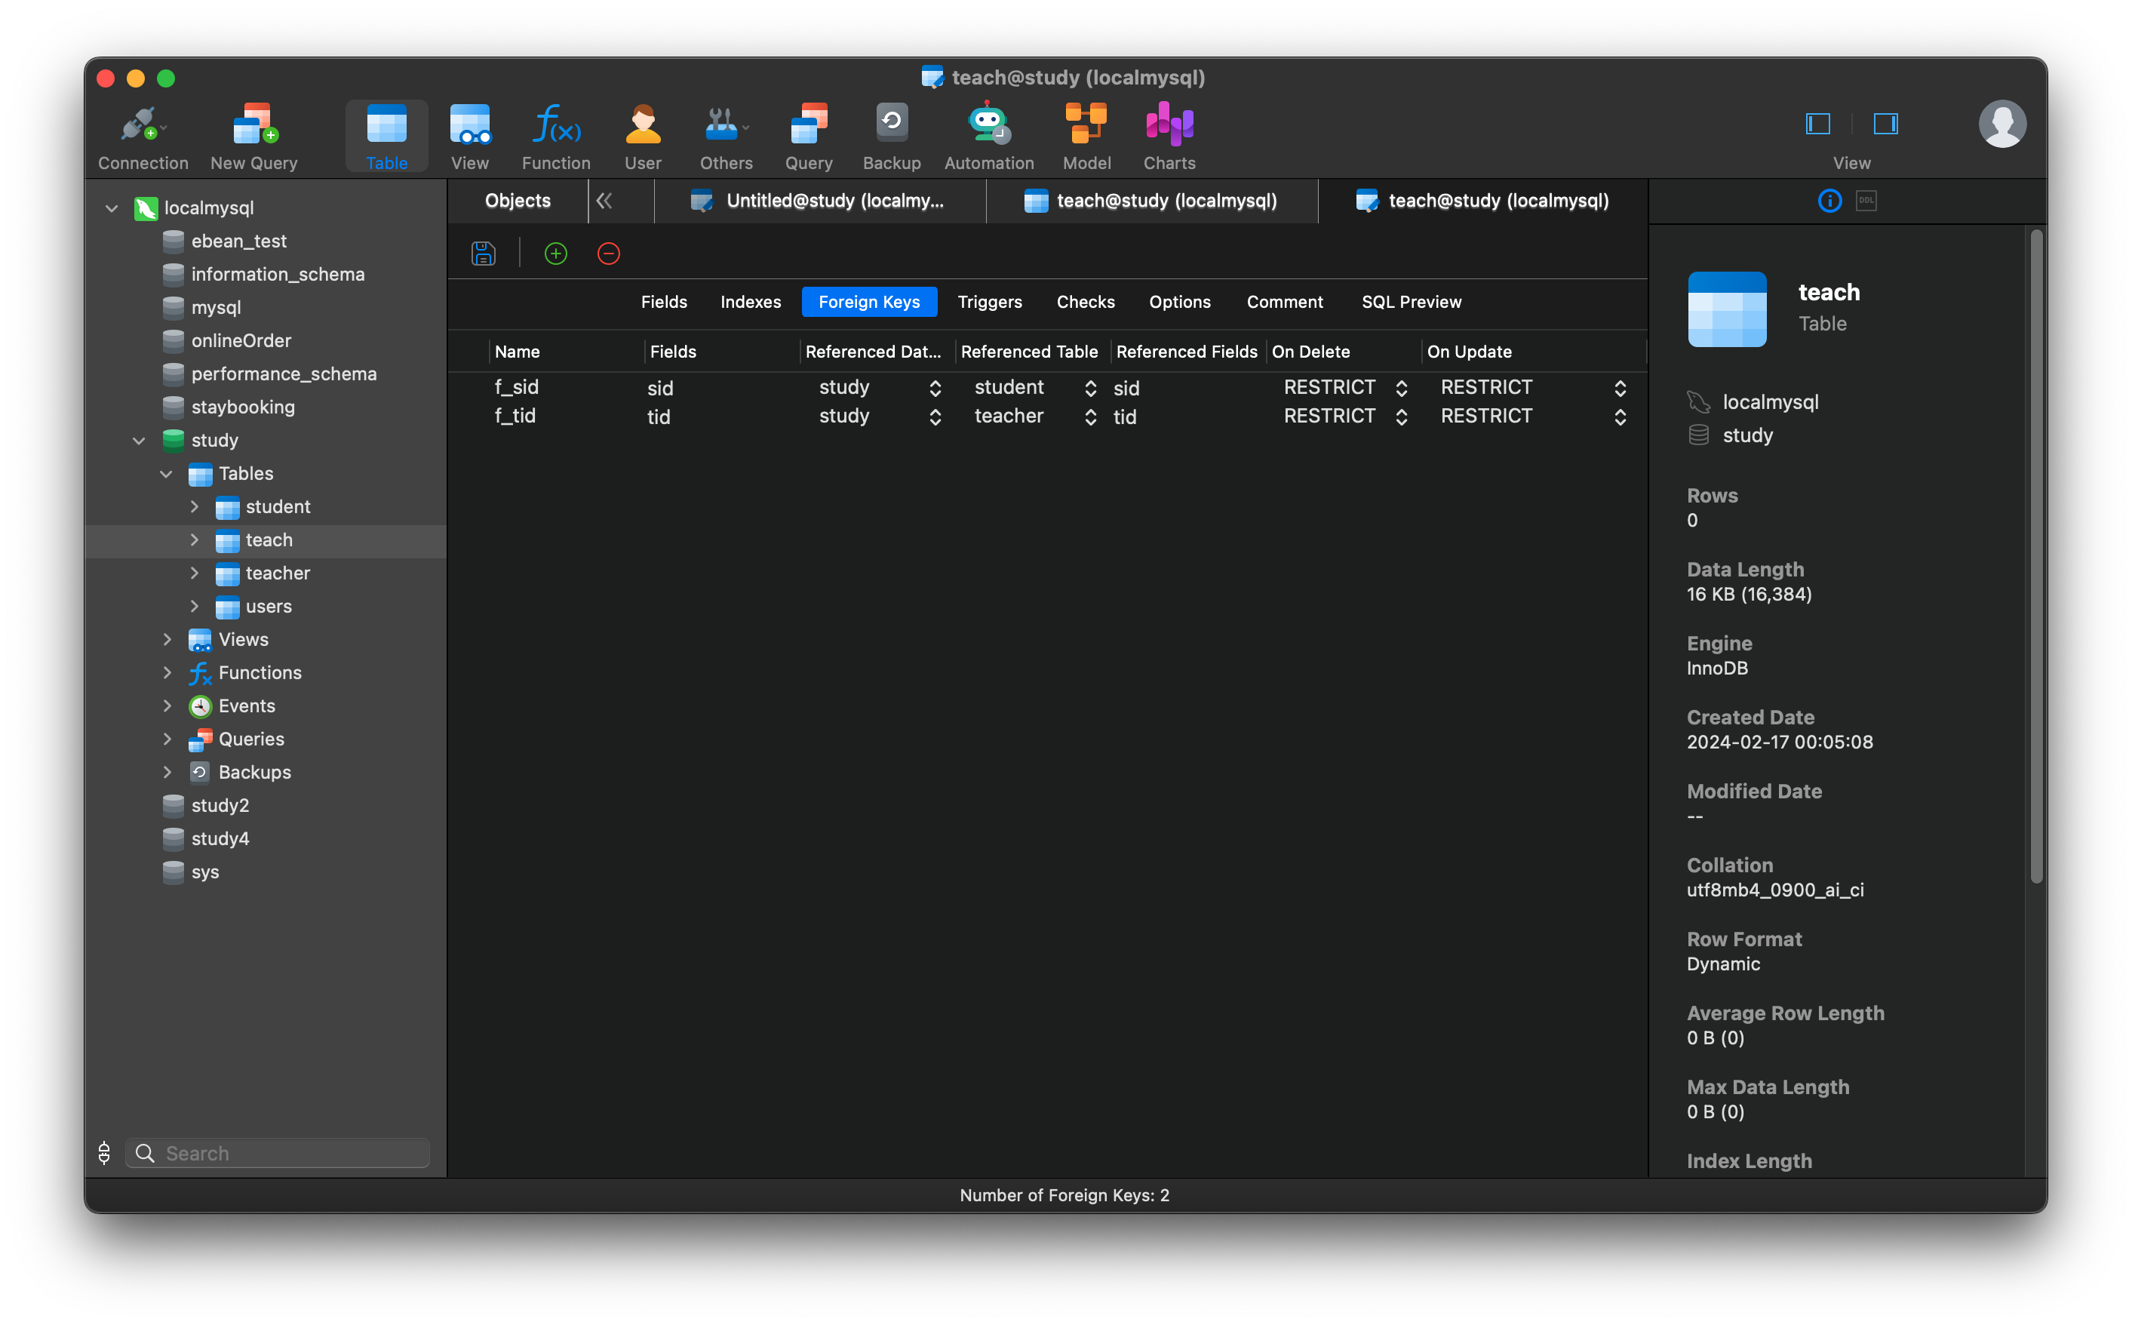This screenshot has height=1325, width=2132.
Task: Click the Automation tool icon
Action: (989, 134)
